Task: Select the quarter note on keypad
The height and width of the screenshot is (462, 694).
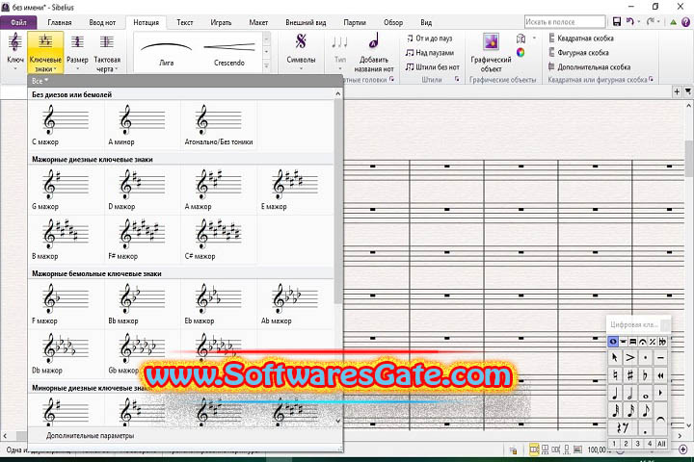Action: [614, 393]
